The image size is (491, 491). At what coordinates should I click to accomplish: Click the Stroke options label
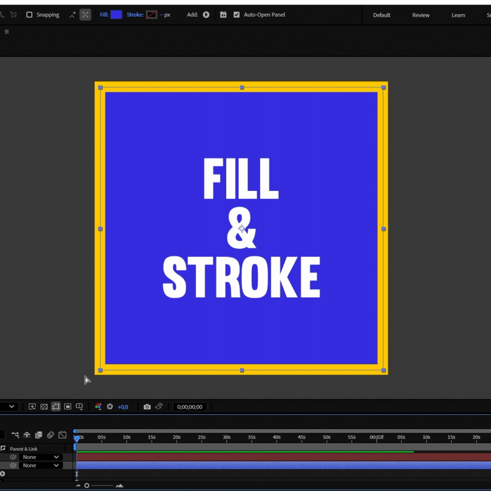click(135, 15)
